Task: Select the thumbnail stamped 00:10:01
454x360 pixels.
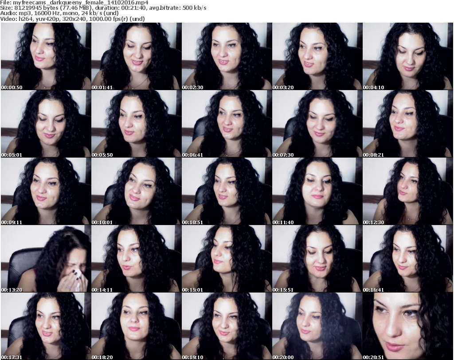Action: click(137, 191)
